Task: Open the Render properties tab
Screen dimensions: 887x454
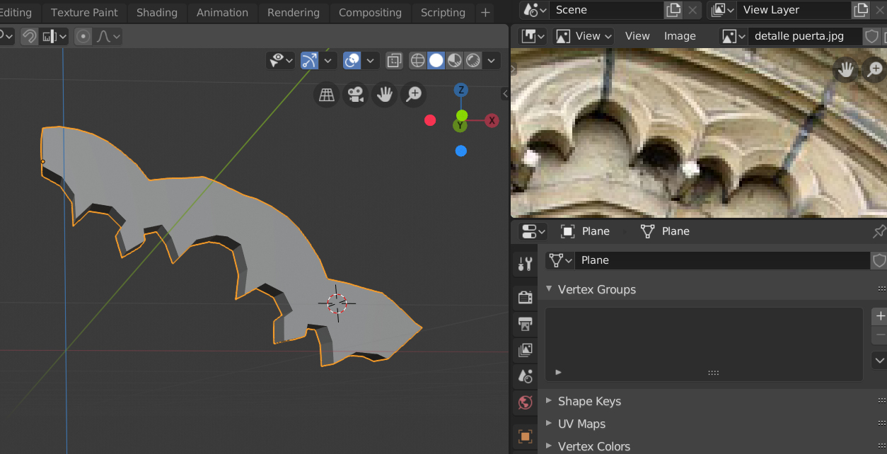Action: pyautogui.click(x=525, y=297)
